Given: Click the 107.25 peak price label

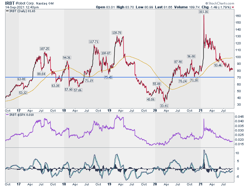Looking at the screenshot, I should coord(45,49).
